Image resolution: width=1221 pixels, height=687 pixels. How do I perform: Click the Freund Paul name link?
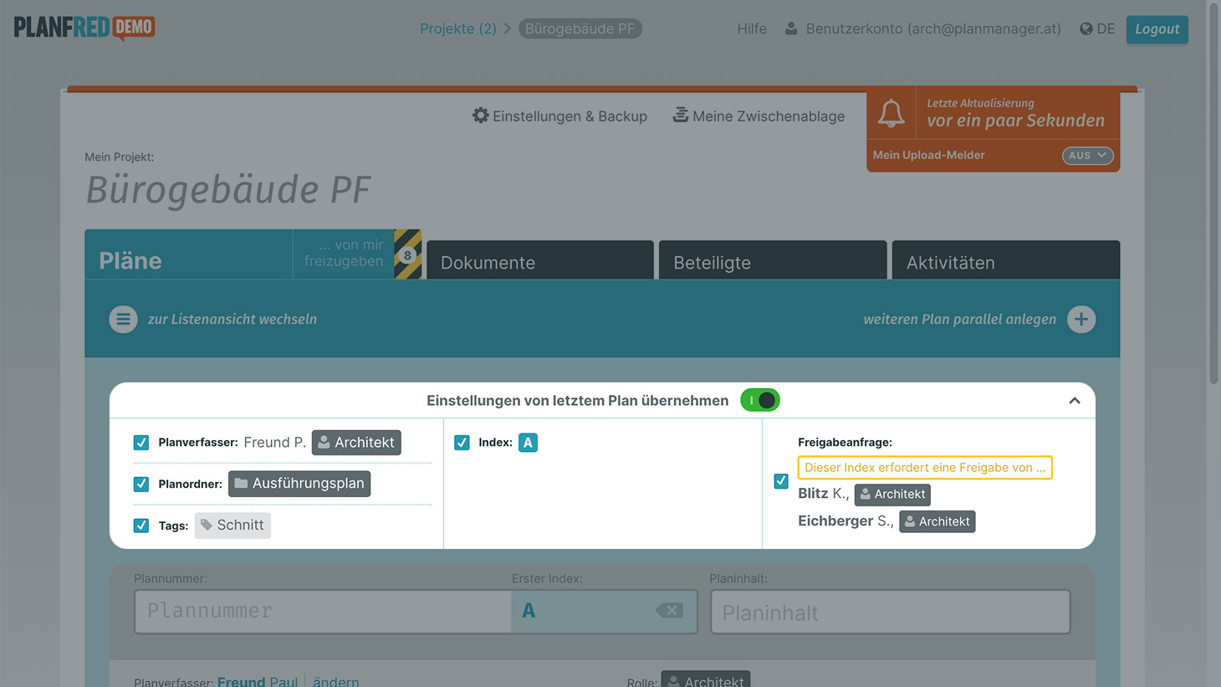click(x=258, y=681)
